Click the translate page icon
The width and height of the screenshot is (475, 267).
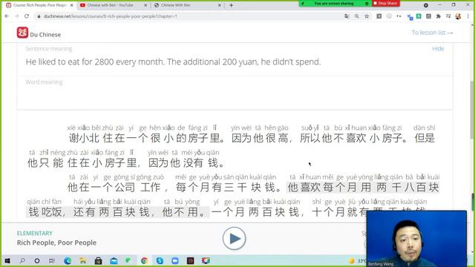pos(347,16)
